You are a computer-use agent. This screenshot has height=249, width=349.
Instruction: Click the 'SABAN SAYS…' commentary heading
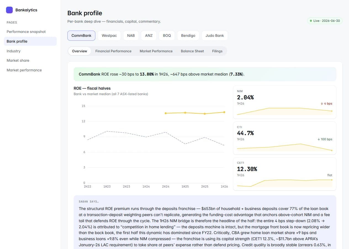pos(89,202)
